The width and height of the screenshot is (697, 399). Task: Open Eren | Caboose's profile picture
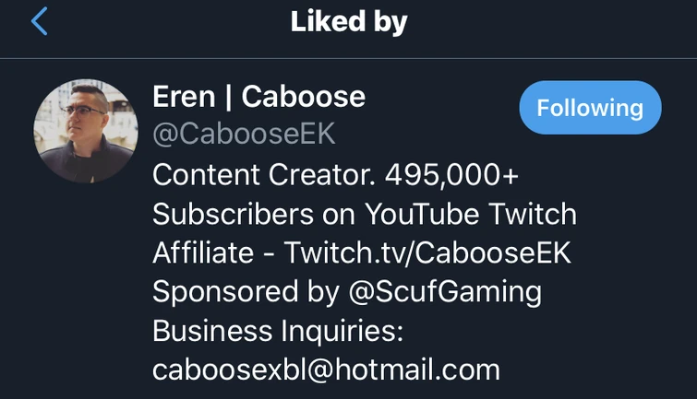86,131
